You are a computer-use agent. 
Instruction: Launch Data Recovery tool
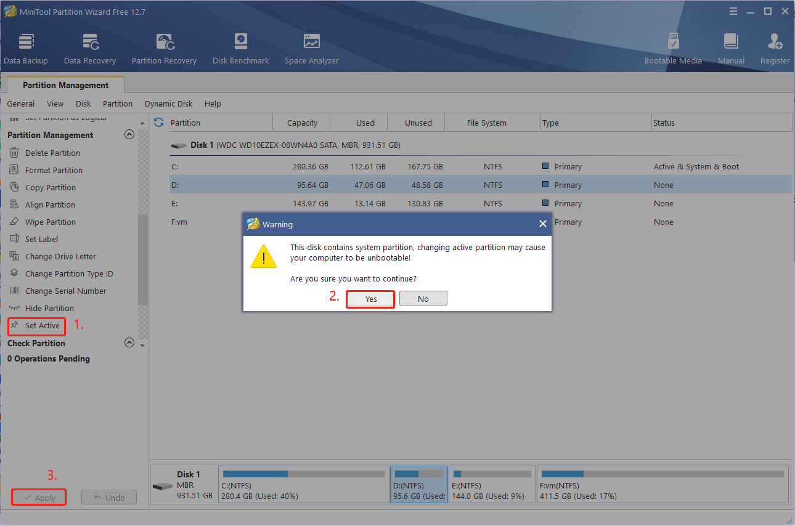[90, 49]
